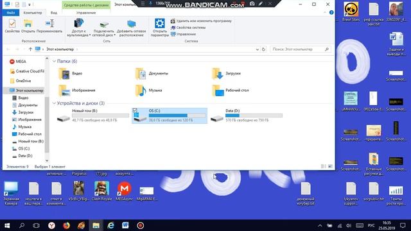The height and width of the screenshot is (231, 411).
Task: Open Word from the taskbar
Action: pyautogui.click(x=126, y=225)
